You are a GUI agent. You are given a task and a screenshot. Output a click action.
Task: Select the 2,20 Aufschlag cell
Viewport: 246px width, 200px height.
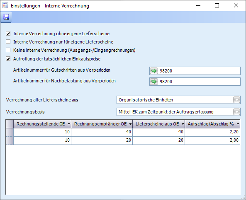tap(212, 132)
